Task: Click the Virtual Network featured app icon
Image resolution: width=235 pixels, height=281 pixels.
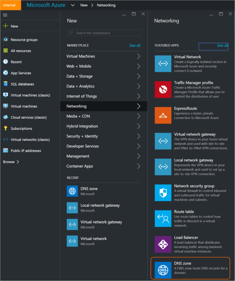Action: (163, 64)
